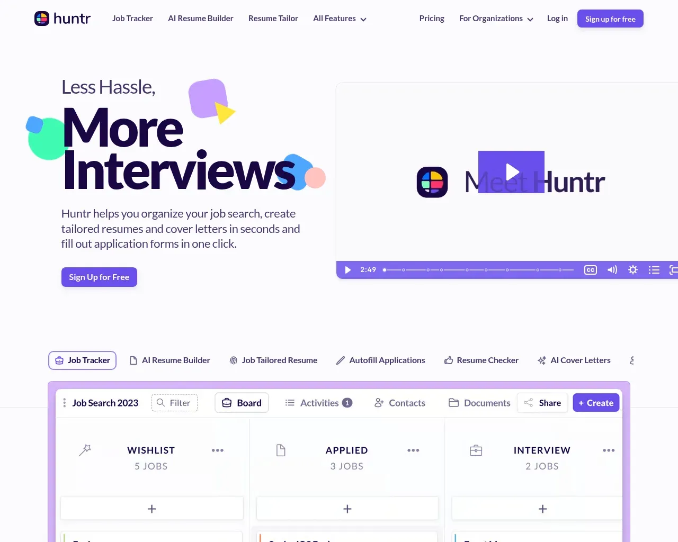This screenshot has width=678, height=542.
Task: Click the Applied document icon
Action: pos(281,450)
